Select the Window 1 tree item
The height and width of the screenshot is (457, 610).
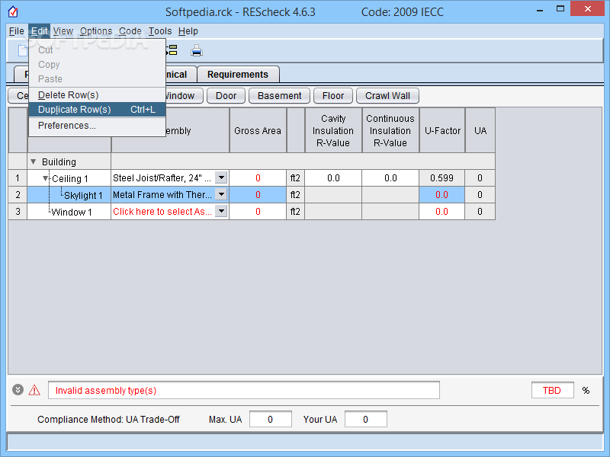(72, 212)
